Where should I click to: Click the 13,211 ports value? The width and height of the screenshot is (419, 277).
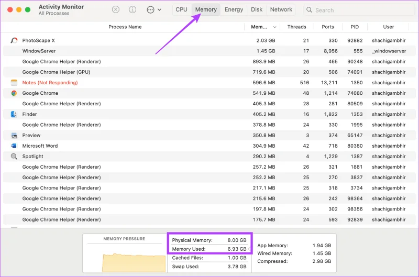pos(329,83)
